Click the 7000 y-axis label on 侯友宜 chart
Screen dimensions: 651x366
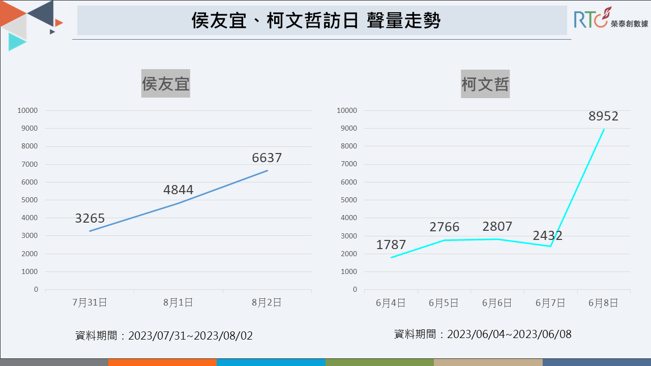29,164
